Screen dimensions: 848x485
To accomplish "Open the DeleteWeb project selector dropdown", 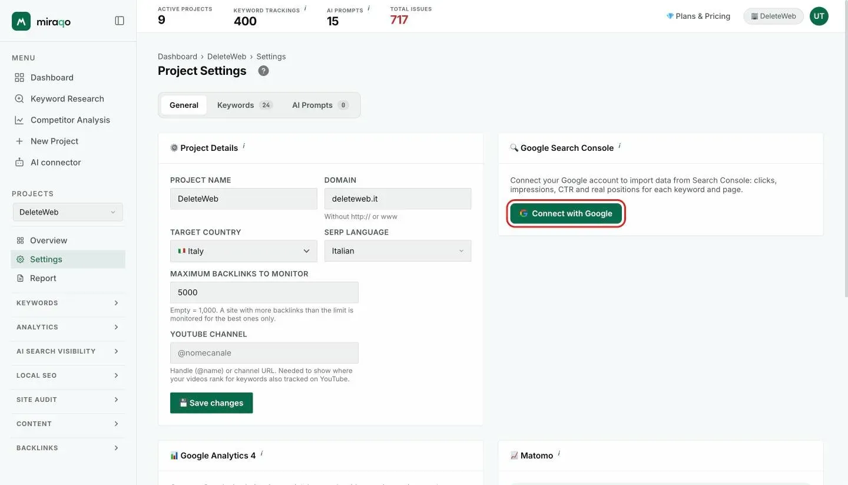I will [68, 212].
